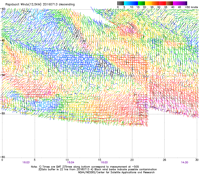
Task: Click the '5' longitude label on bottom axis
Action: [x=35, y=160]
